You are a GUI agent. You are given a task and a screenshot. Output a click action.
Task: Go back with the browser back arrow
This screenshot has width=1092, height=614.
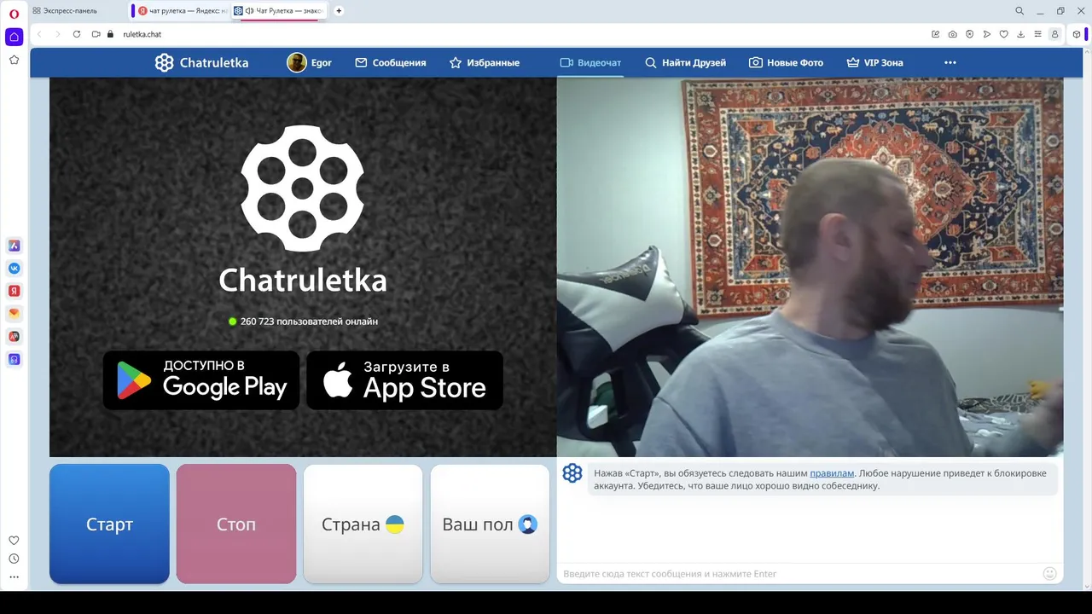pyautogui.click(x=39, y=34)
